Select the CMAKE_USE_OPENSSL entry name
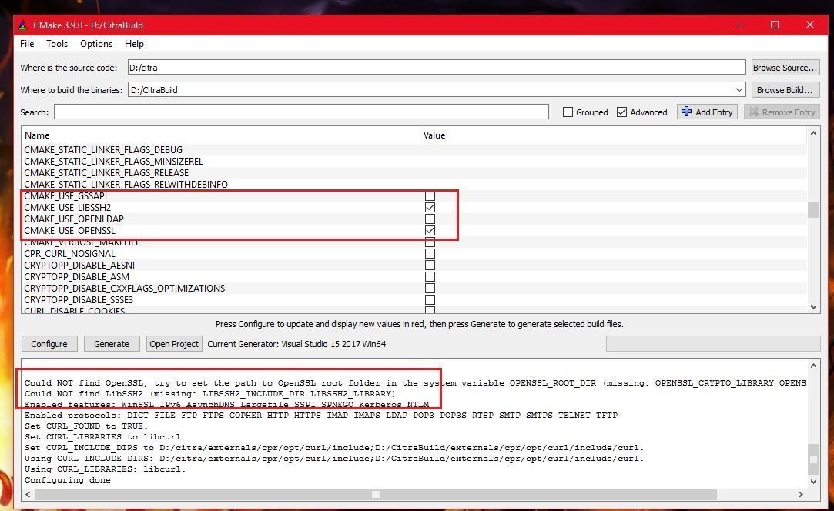This screenshot has width=834, height=511. (x=69, y=231)
